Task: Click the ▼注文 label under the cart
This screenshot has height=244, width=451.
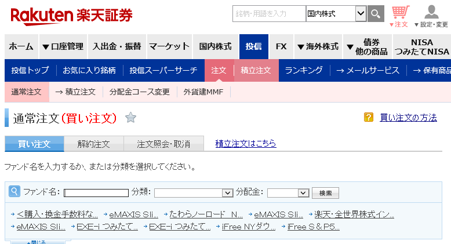Action: 399,24
